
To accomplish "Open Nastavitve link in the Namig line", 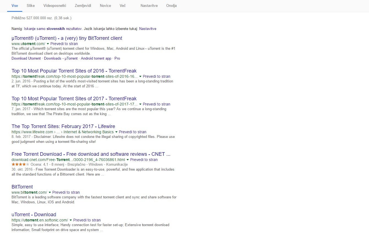I will [x=148, y=29].
